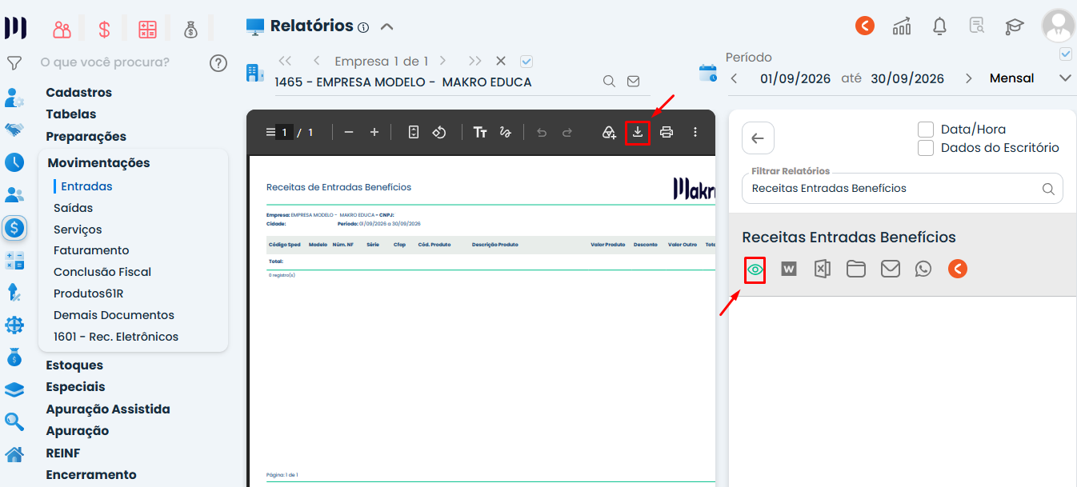Open the info icon beside Relatórios

click(x=363, y=27)
